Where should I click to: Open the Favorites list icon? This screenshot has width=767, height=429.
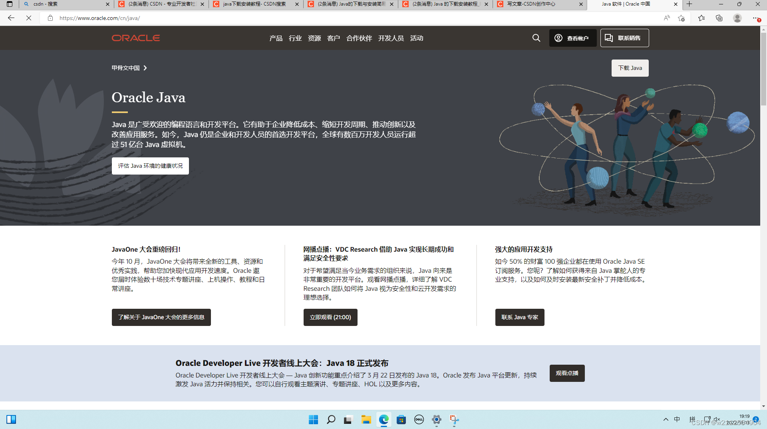[701, 18]
